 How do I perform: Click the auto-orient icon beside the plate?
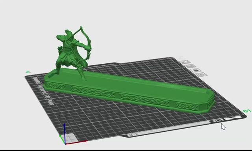click(x=185, y=62)
